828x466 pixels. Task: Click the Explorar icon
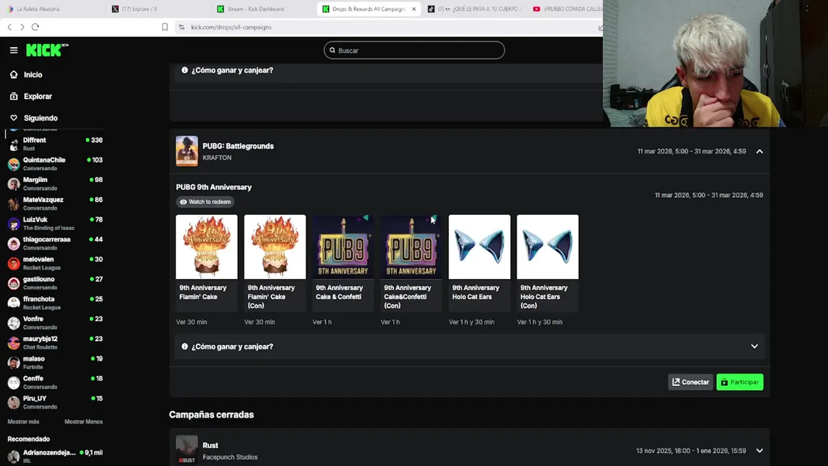[14, 96]
